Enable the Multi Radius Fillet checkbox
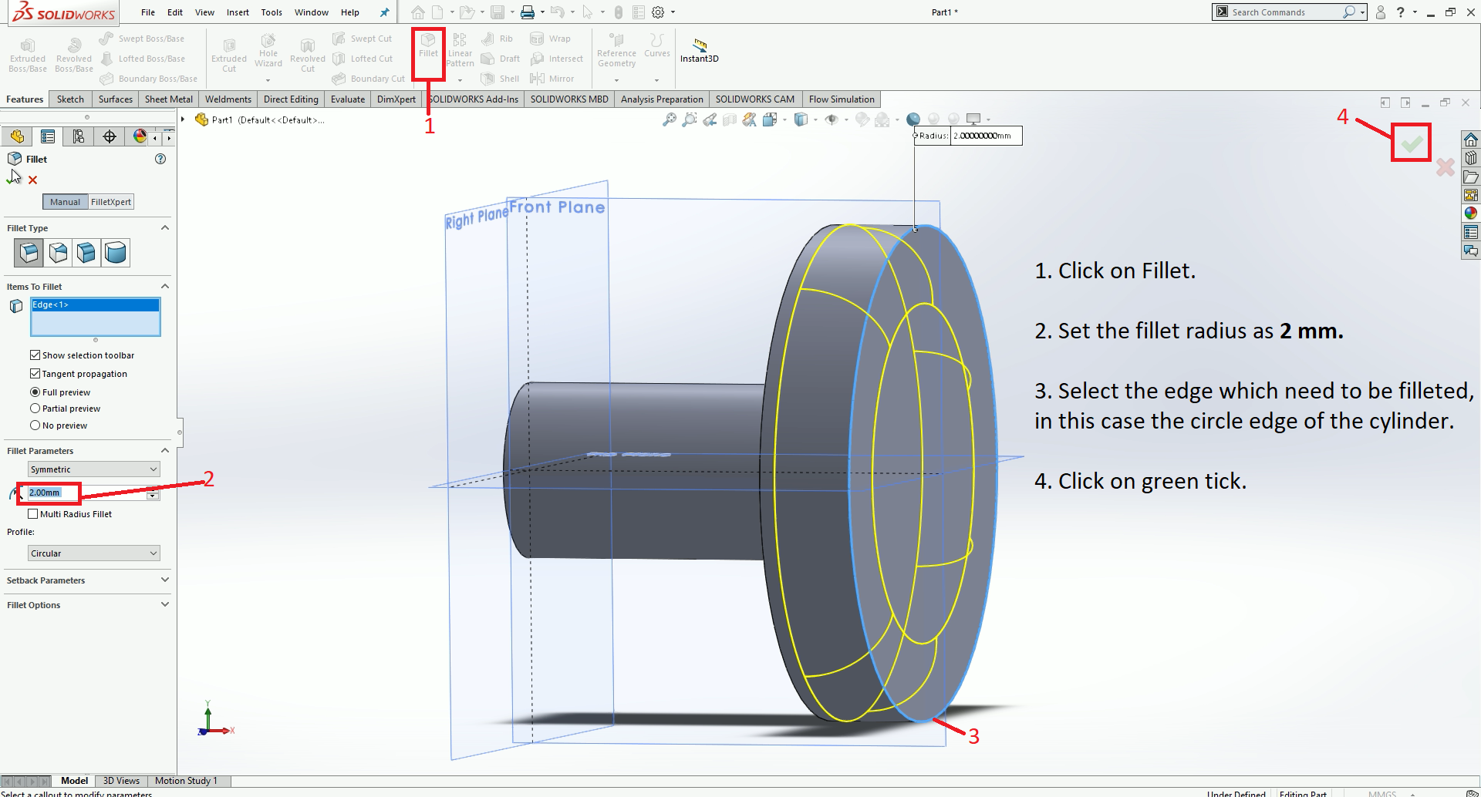1481x797 pixels. (x=32, y=514)
